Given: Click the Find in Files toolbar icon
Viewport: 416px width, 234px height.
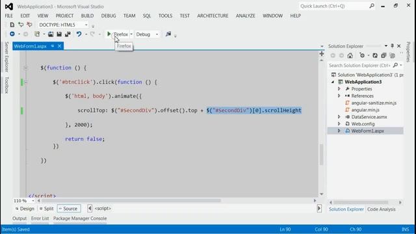Looking at the screenshot, I should coord(168,34).
